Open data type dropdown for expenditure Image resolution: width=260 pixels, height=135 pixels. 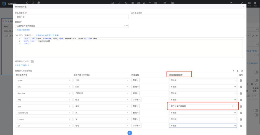point(136,113)
